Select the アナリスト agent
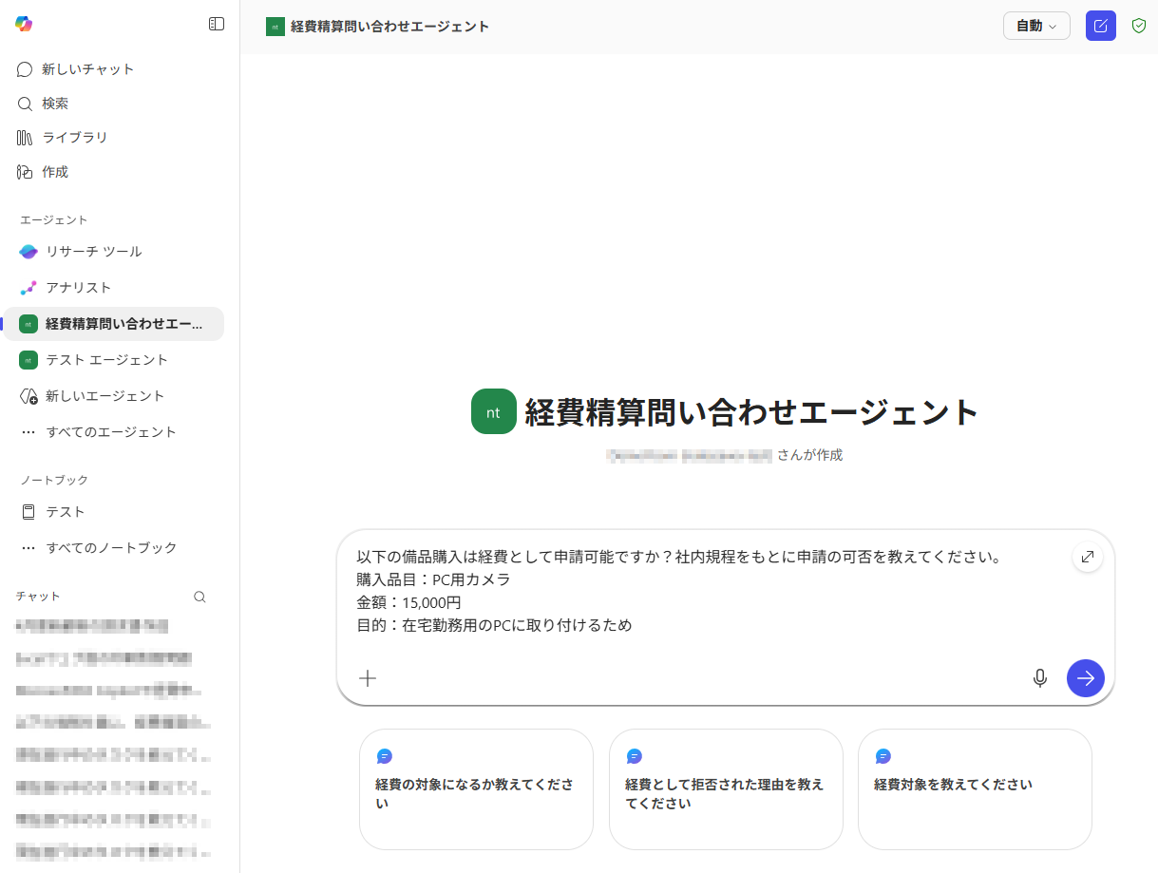The width and height of the screenshot is (1158, 873). 78,288
